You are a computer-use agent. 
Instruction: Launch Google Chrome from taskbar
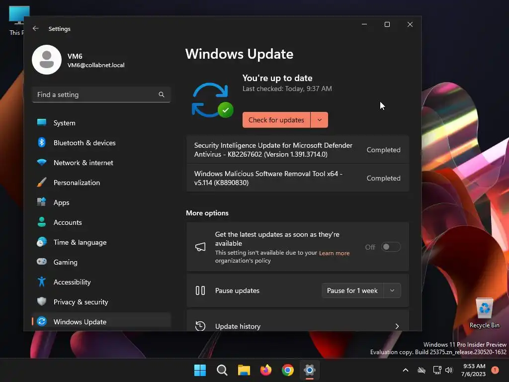pyautogui.click(x=288, y=370)
